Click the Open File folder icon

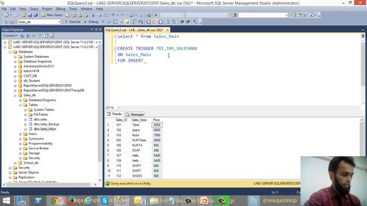24,15
